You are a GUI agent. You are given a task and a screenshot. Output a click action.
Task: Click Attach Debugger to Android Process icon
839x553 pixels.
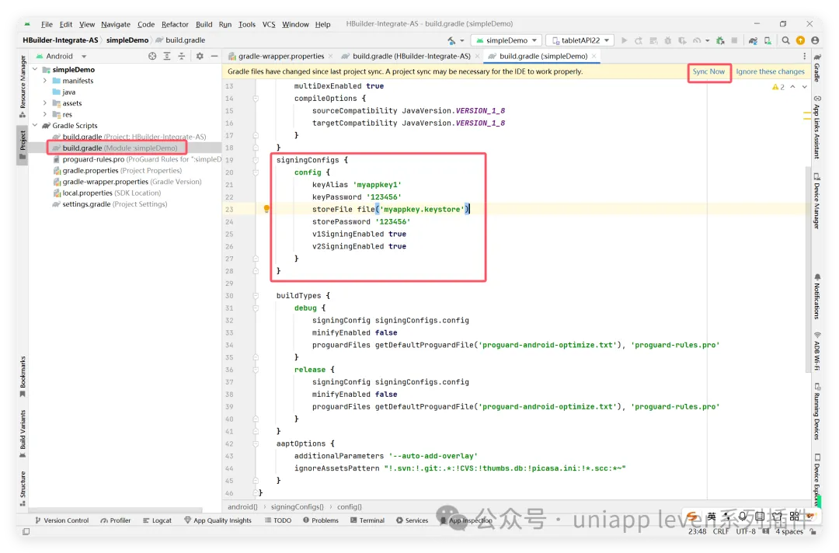tap(720, 40)
